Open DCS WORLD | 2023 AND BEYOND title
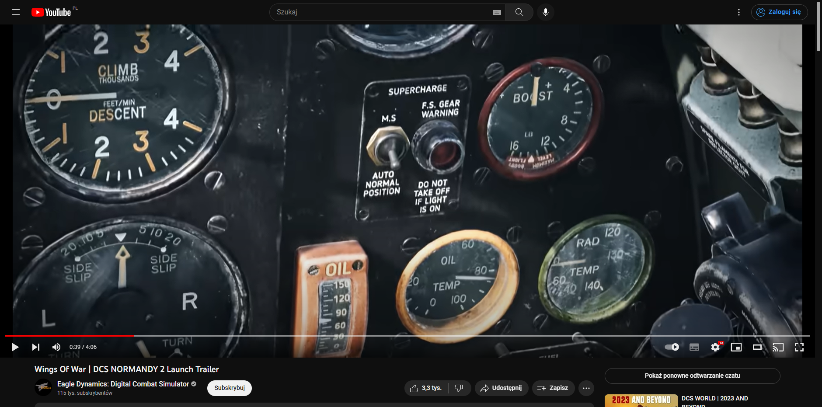Screen dimensions: 822x407 point(715,401)
